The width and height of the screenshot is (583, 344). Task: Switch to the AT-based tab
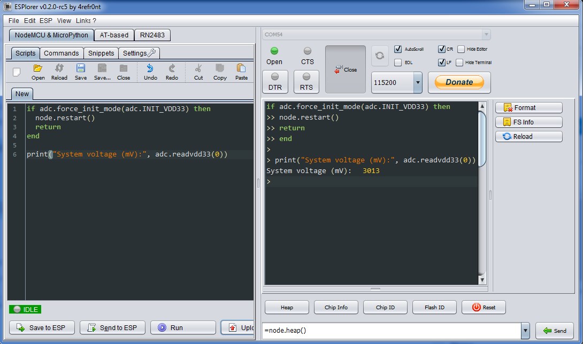click(x=114, y=35)
